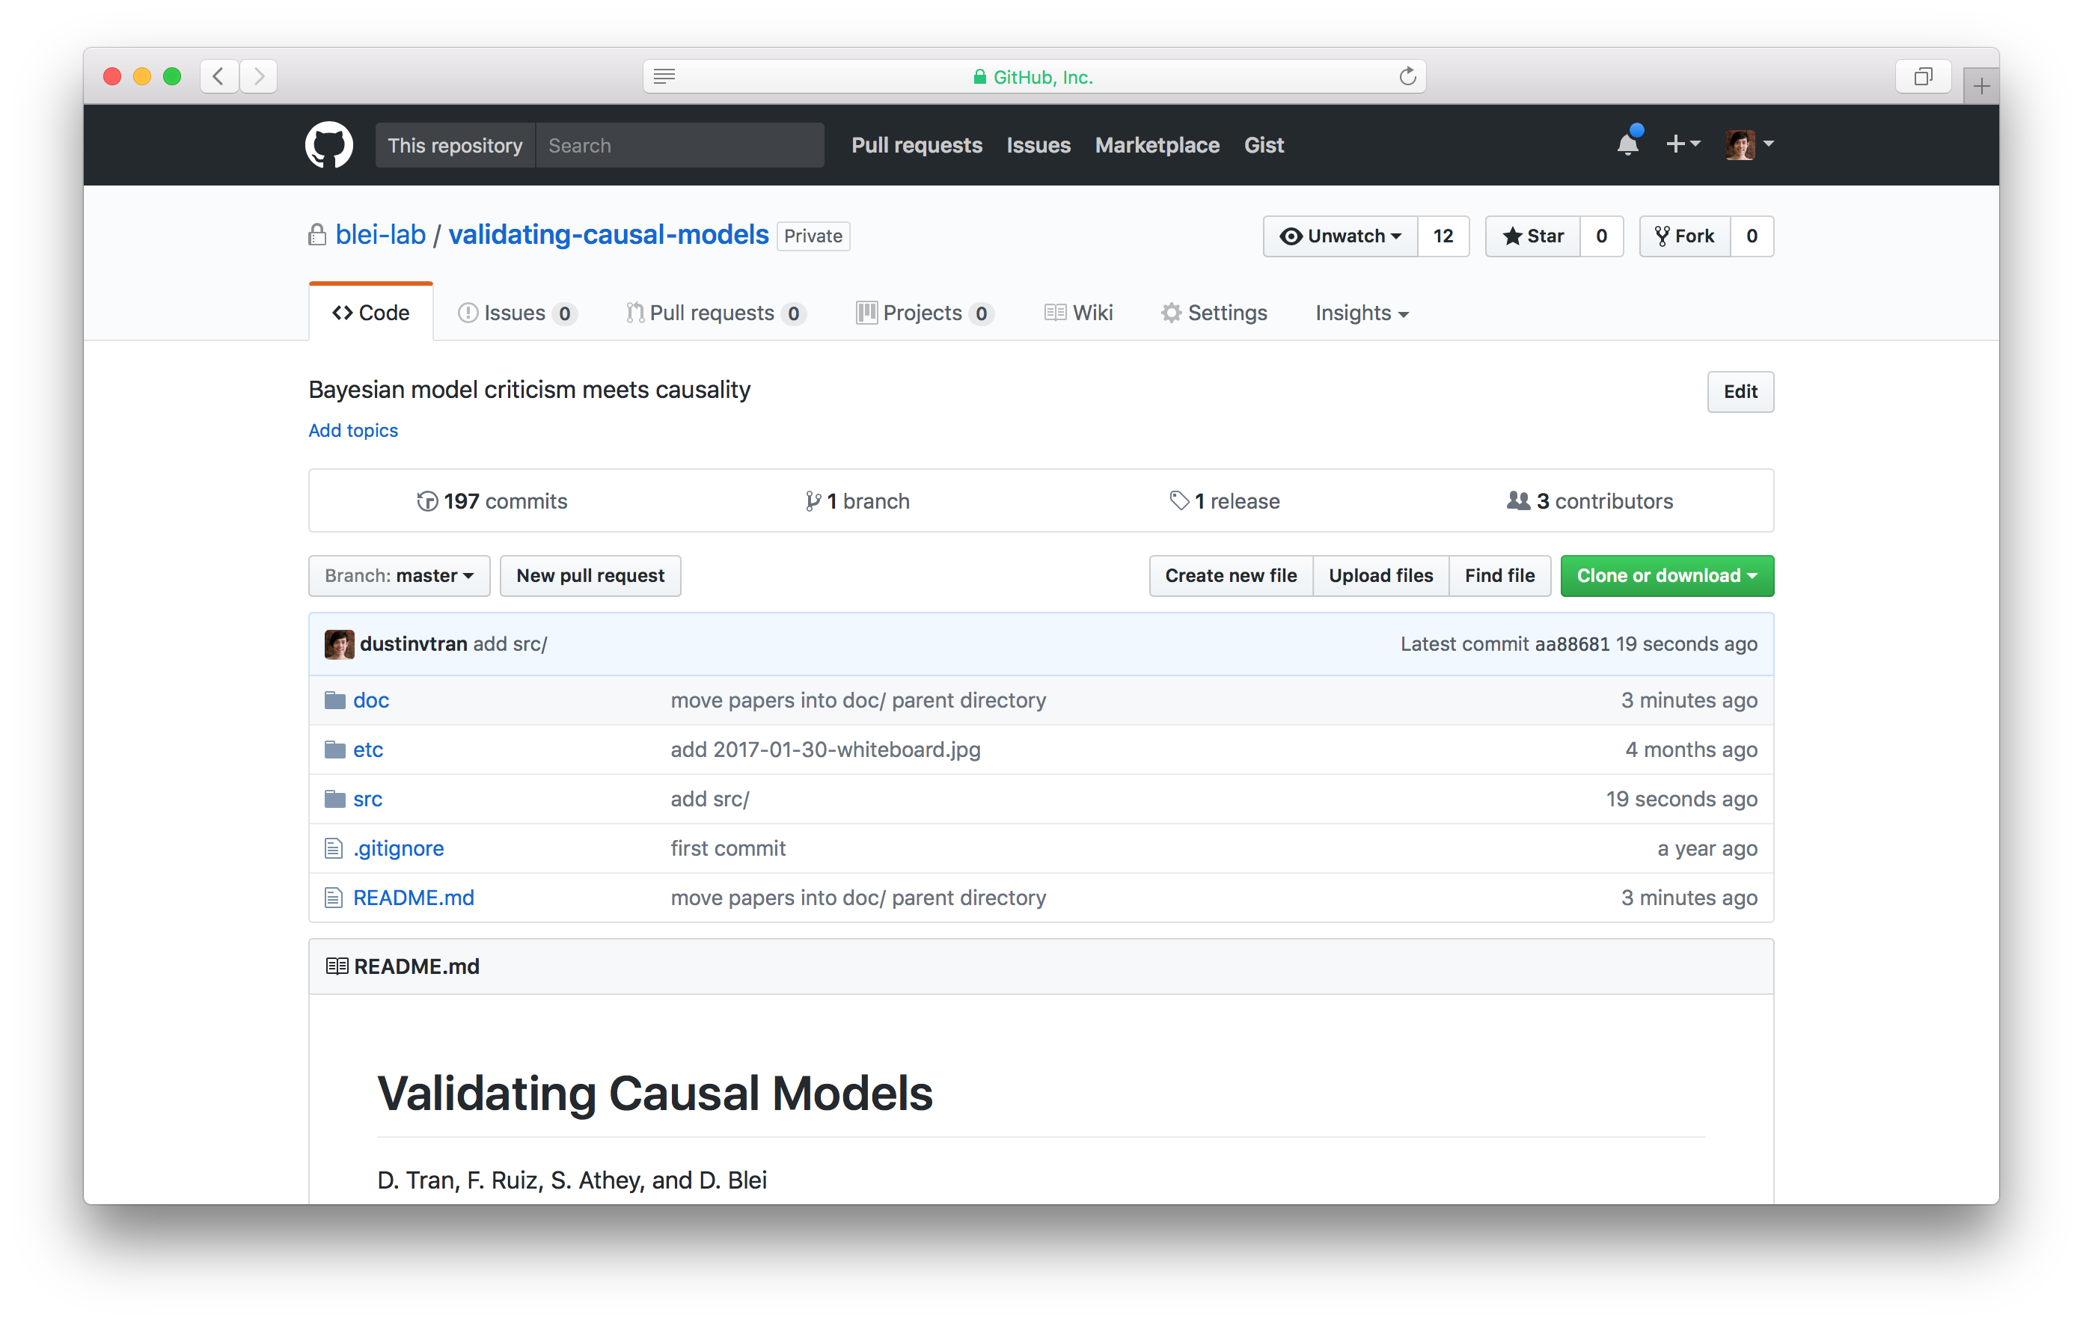
Task: Click the star count 0
Action: 1601,236
